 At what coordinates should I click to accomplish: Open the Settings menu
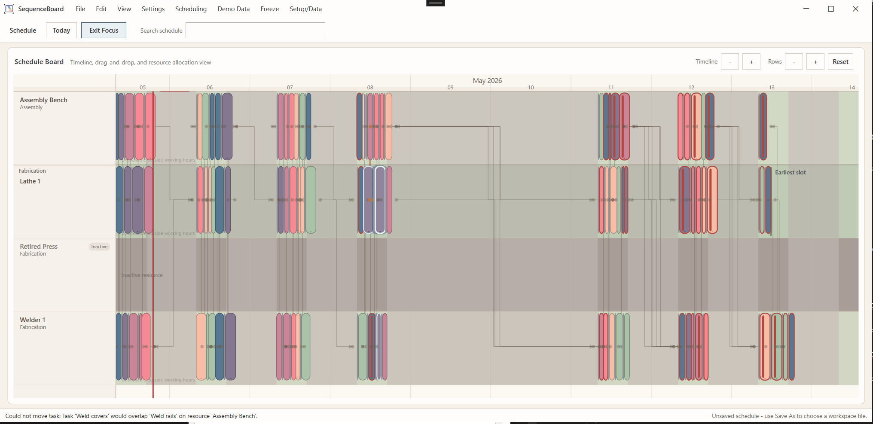tap(153, 9)
